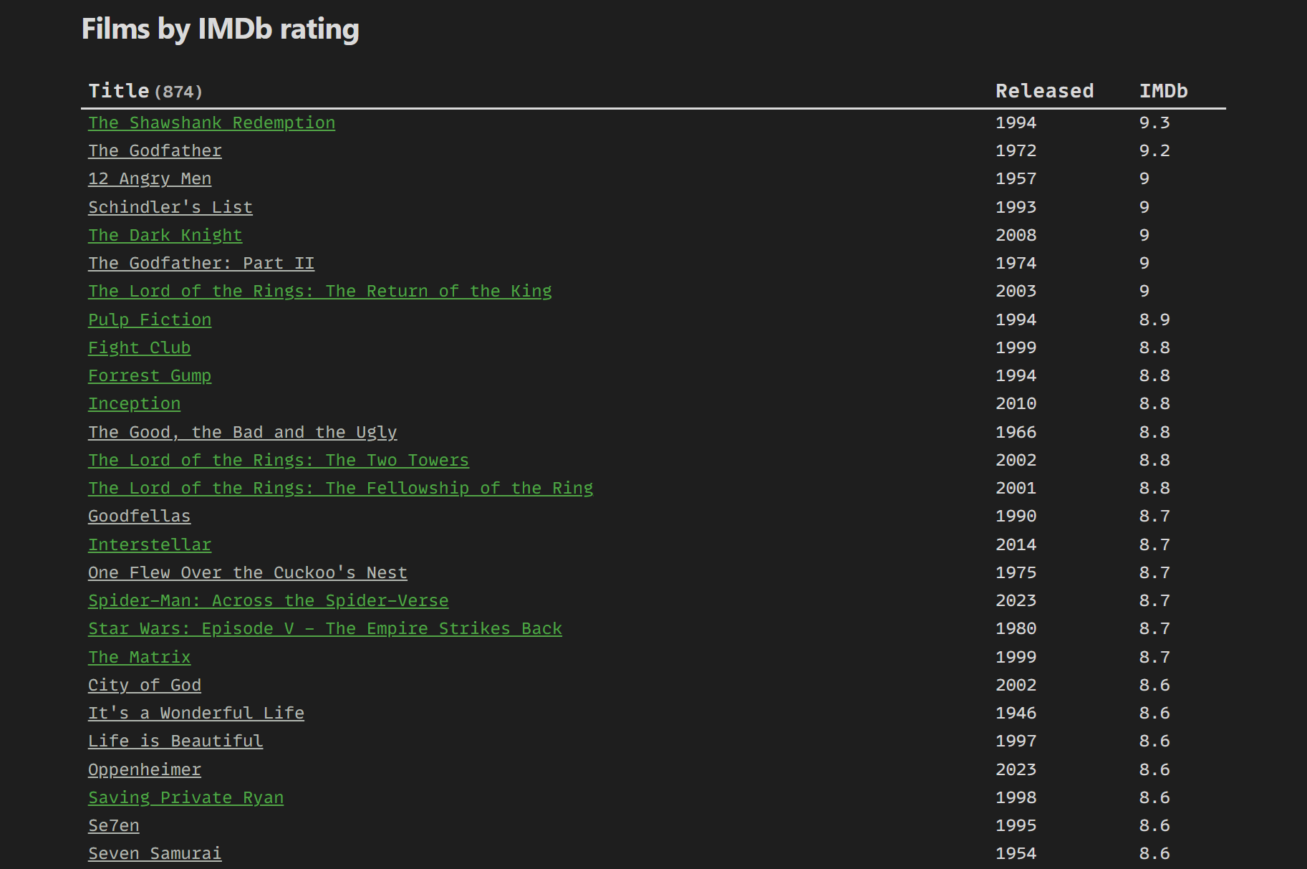This screenshot has height=869, width=1307.
Task: Open the Oppenheimer link
Action: [145, 769]
